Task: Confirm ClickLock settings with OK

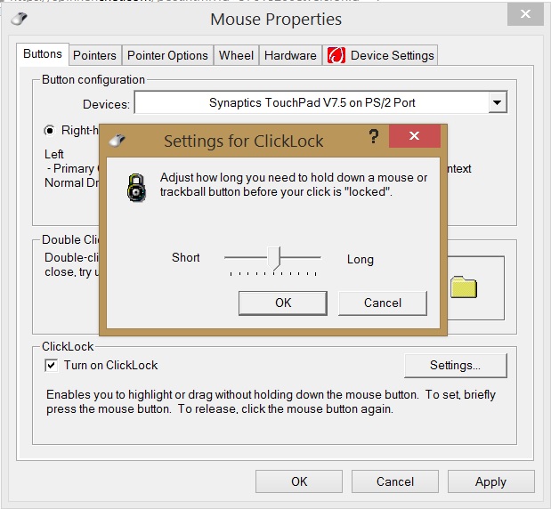Action: point(283,303)
